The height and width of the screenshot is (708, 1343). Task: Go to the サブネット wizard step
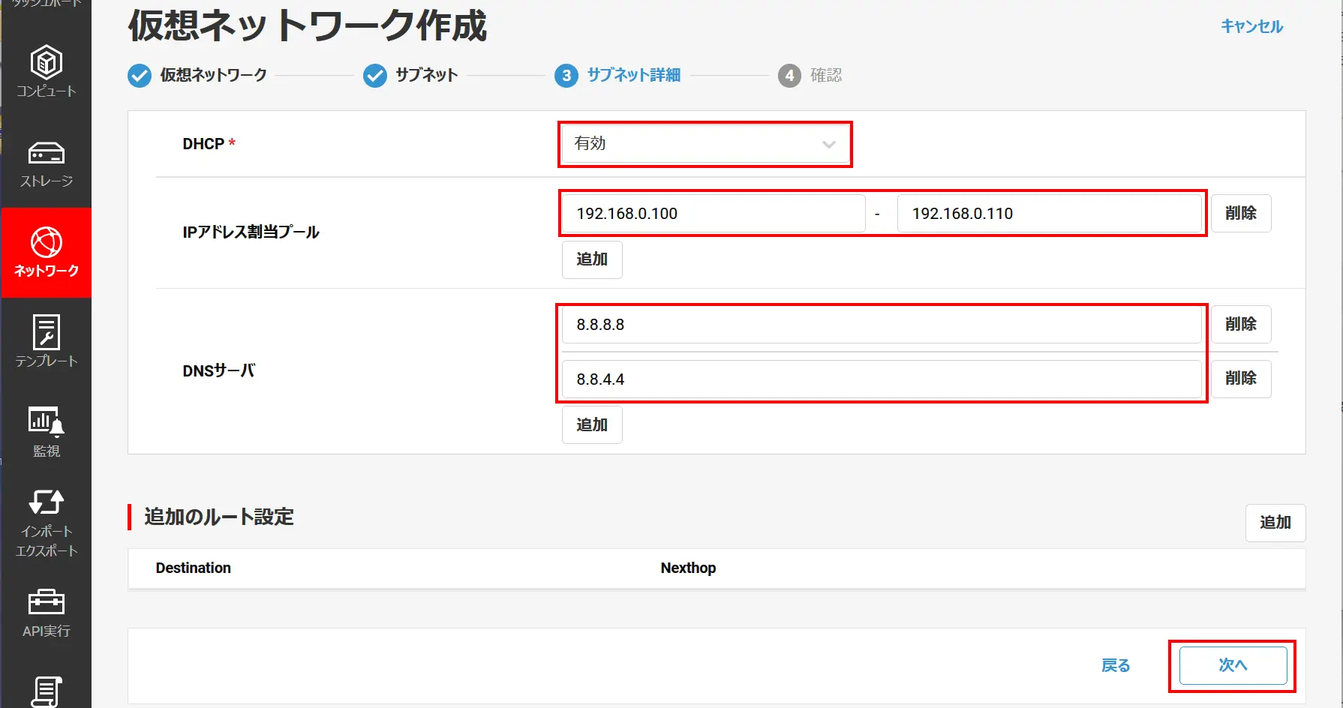point(410,75)
